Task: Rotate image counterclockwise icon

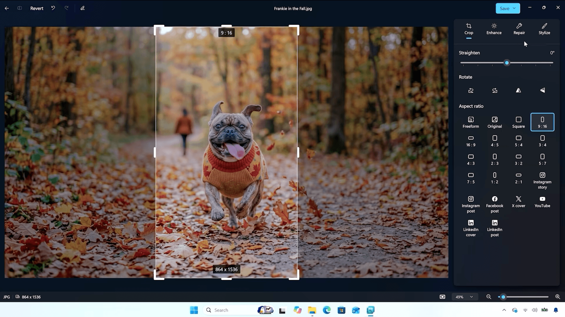Action: (x=471, y=91)
